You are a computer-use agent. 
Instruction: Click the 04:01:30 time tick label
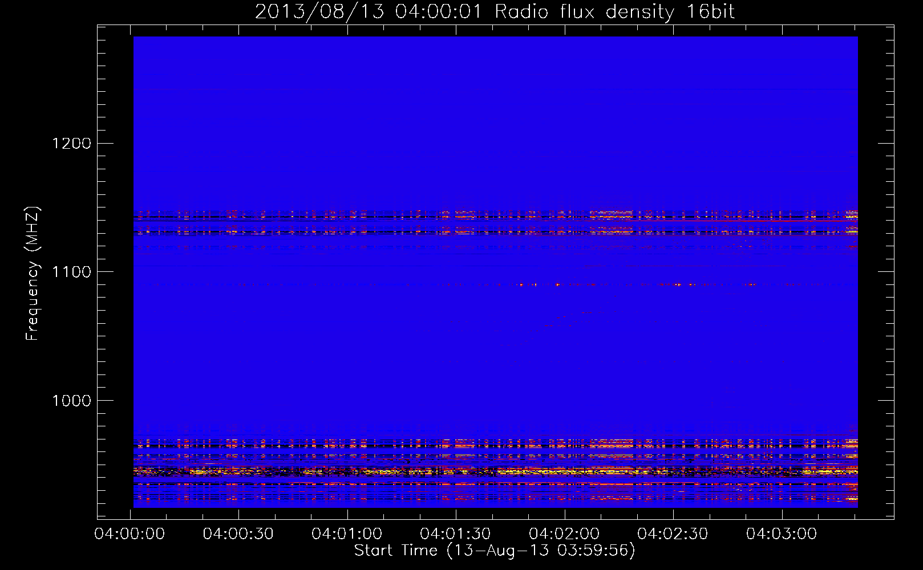(455, 534)
